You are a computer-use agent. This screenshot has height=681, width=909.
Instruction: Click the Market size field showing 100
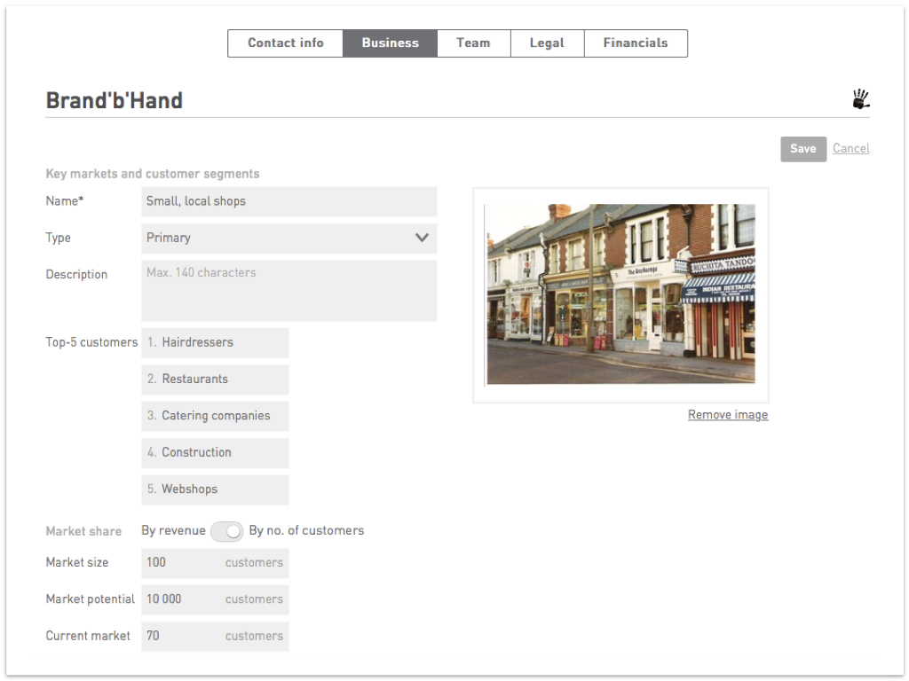tap(215, 563)
